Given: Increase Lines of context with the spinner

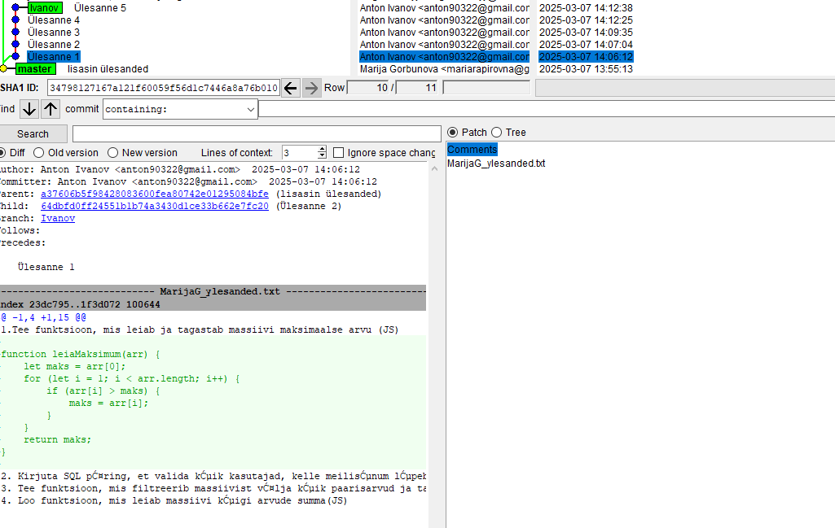Looking at the screenshot, I should [x=322, y=149].
